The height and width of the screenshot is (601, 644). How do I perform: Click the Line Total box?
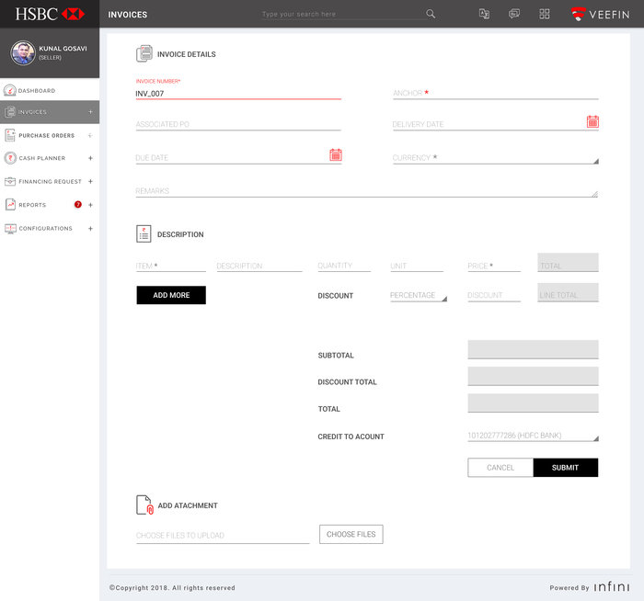[568, 292]
